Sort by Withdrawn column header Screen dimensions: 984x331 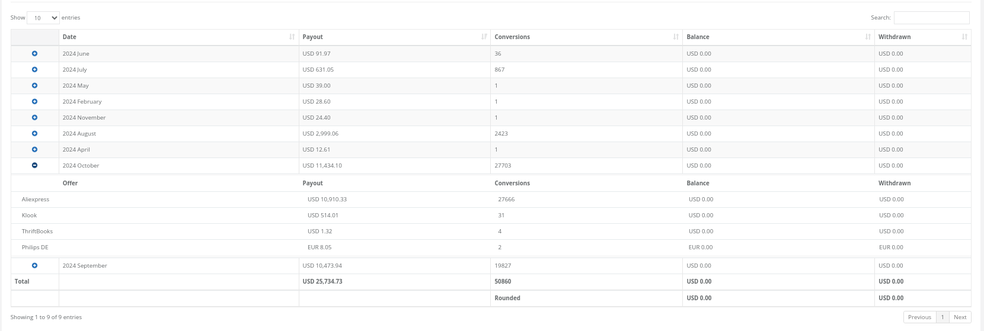[923, 37]
